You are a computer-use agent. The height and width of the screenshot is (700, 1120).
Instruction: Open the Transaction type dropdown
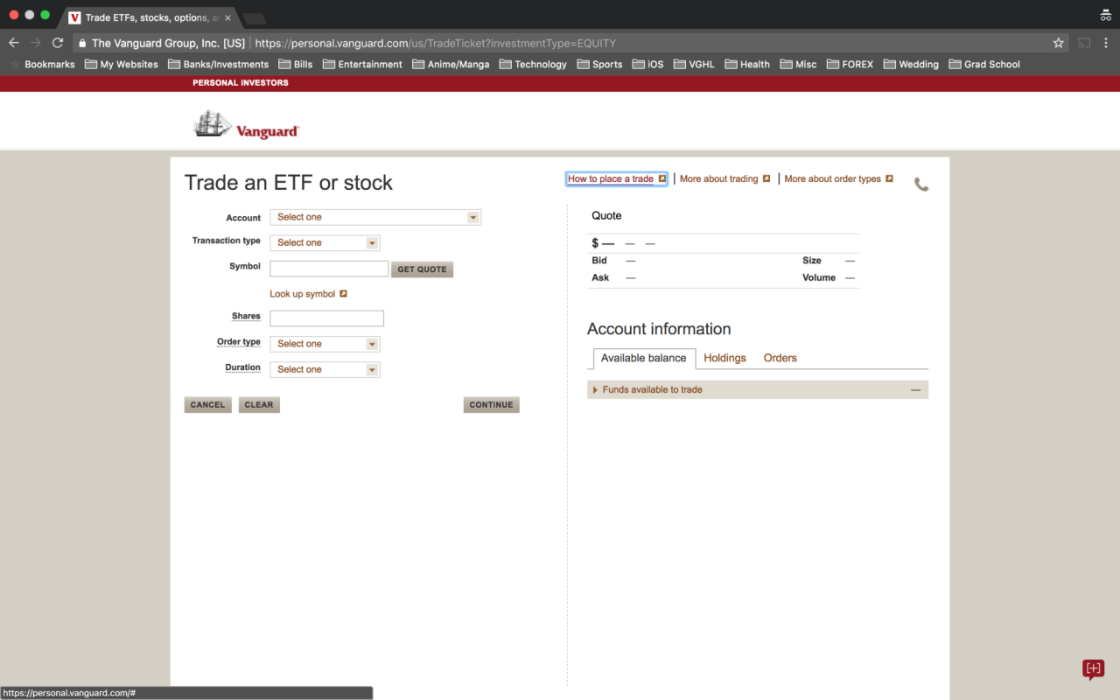pyautogui.click(x=325, y=243)
